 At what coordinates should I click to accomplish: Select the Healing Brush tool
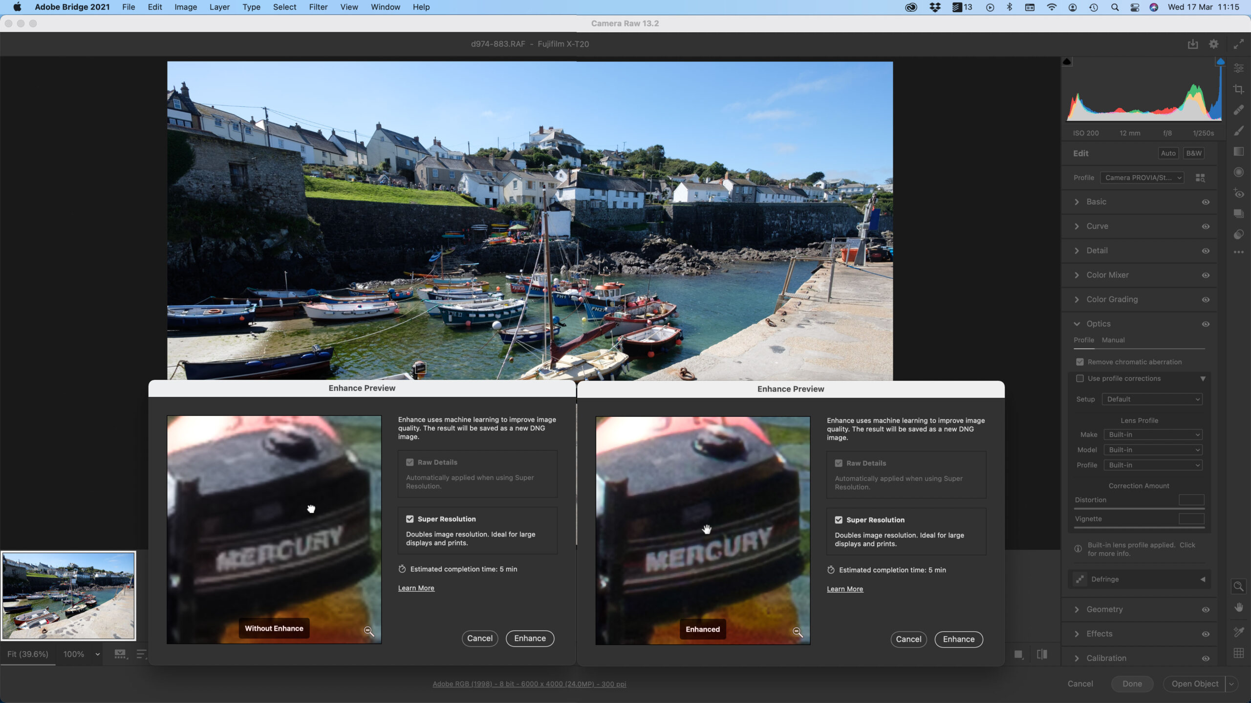coord(1239,110)
